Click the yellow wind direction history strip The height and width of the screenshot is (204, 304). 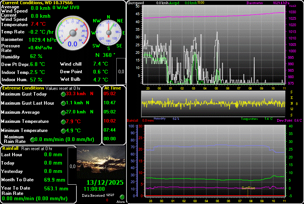(213, 103)
